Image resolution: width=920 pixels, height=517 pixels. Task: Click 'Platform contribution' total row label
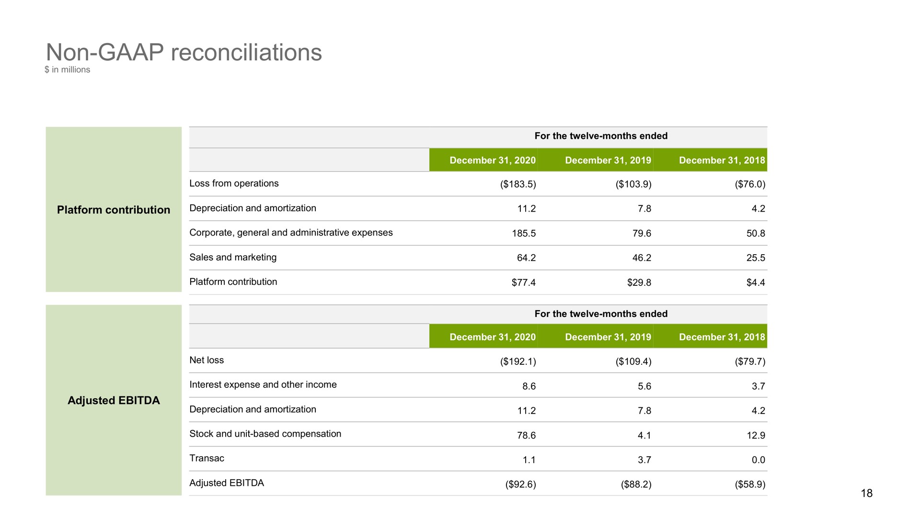[x=233, y=281]
